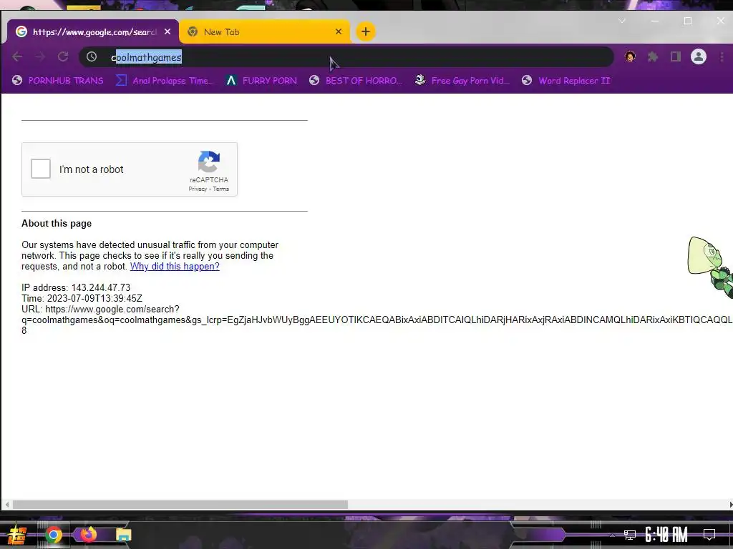Maximize the Chrome window
Image resolution: width=733 pixels, height=549 pixels.
(x=688, y=21)
